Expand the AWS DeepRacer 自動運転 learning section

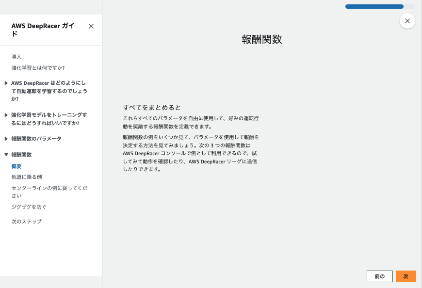6,83
